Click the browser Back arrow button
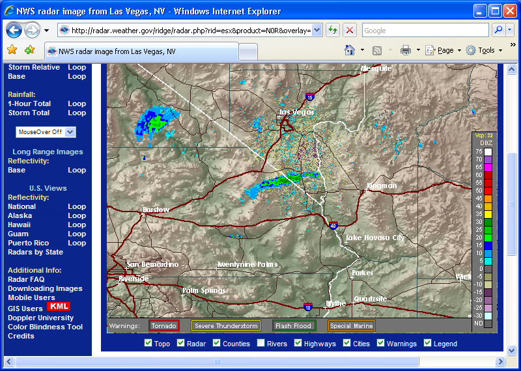The width and height of the screenshot is (521, 371). point(14,30)
